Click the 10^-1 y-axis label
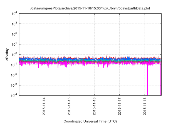Screen dimensions: 178x124 click(14, 65)
